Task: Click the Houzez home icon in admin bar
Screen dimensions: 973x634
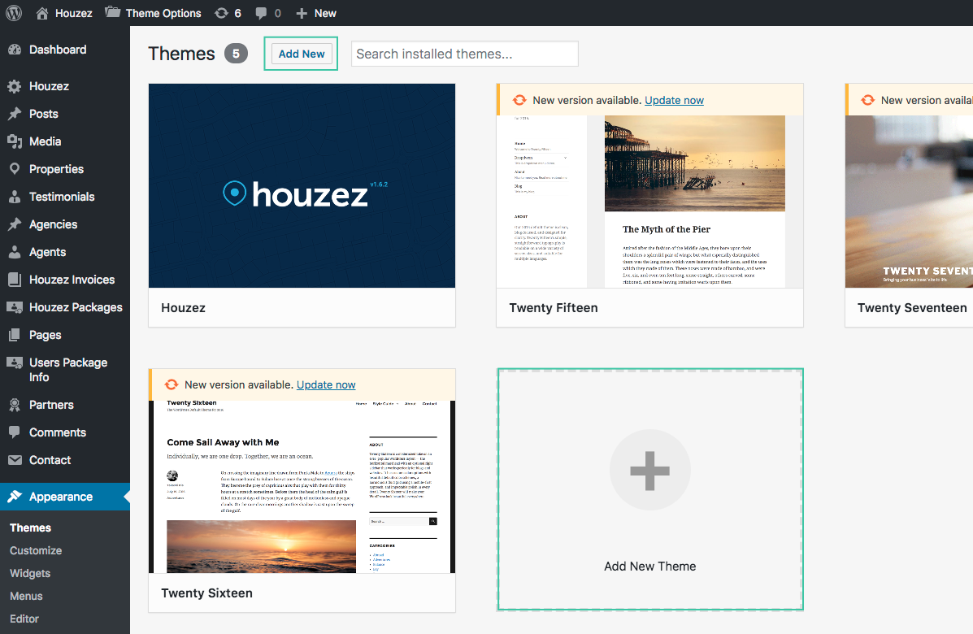Action: coord(42,13)
